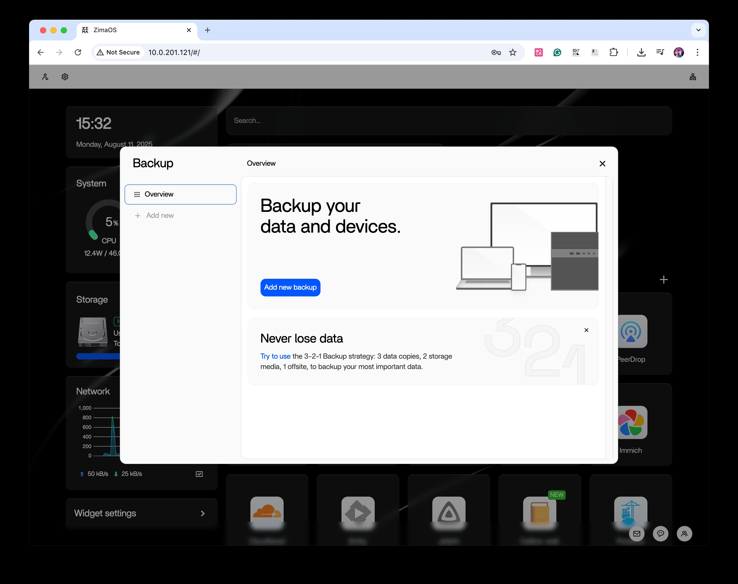Click the plus icon above the app grid
Image resolution: width=738 pixels, height=584 pixels.
664,279
